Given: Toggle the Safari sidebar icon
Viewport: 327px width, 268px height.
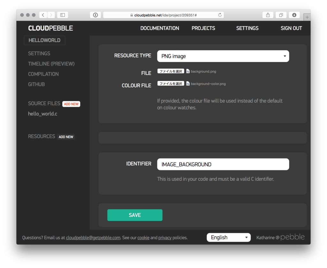Looking at the screenshot, I should tap(63, 15).
